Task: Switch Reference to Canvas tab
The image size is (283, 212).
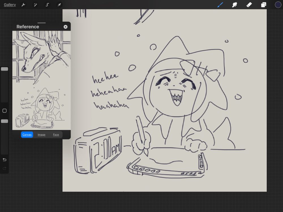Action: [x=27, y=135]
